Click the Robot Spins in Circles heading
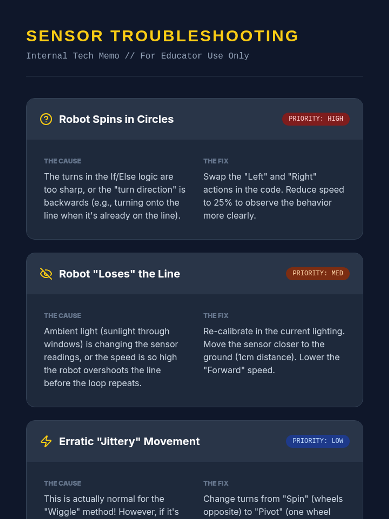 pyautogui.click(x=116, y=119)
